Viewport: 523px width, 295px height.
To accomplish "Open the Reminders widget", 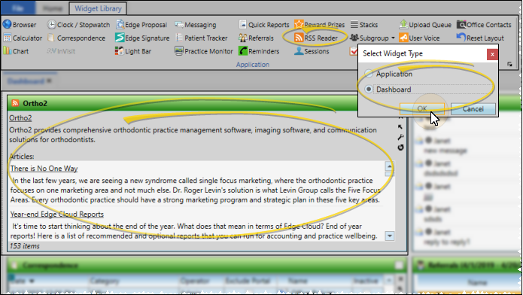I will (259, 51).
